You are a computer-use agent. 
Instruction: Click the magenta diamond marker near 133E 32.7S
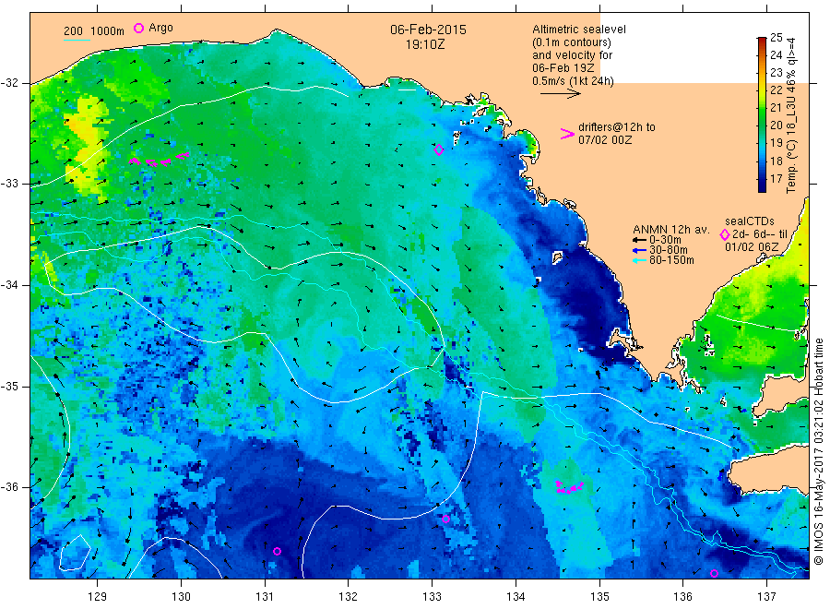pos(439,150)
